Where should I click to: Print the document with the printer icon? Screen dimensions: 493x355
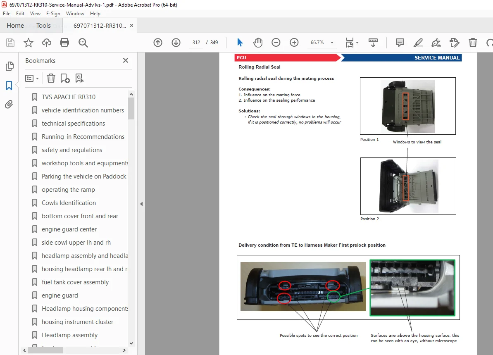64,43
